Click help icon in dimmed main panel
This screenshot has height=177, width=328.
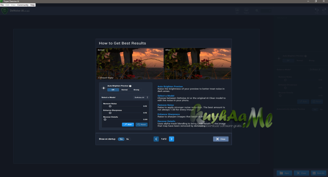[x=305, y=56]
